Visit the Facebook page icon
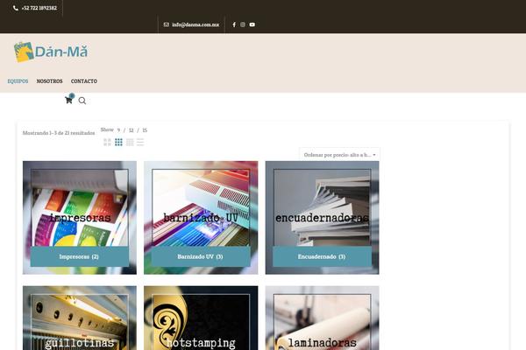This screenshot has height=350, width=526. [x=234, y=24]
